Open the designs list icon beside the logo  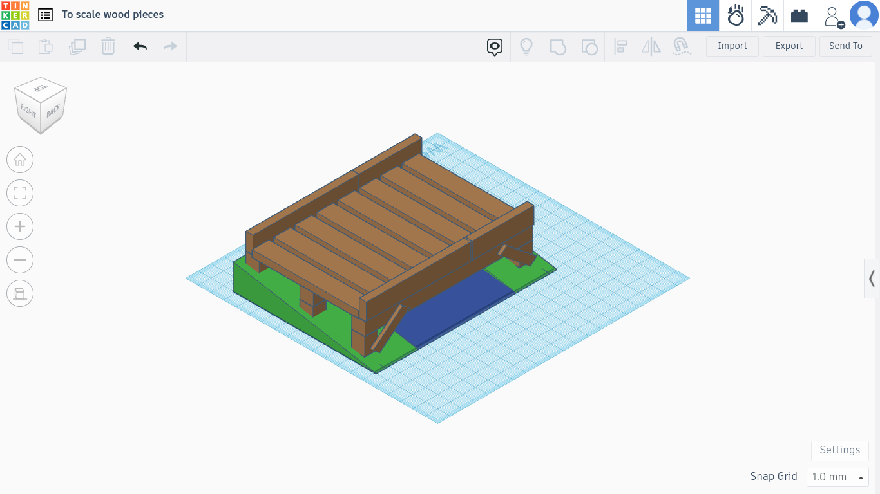point(44,14)
